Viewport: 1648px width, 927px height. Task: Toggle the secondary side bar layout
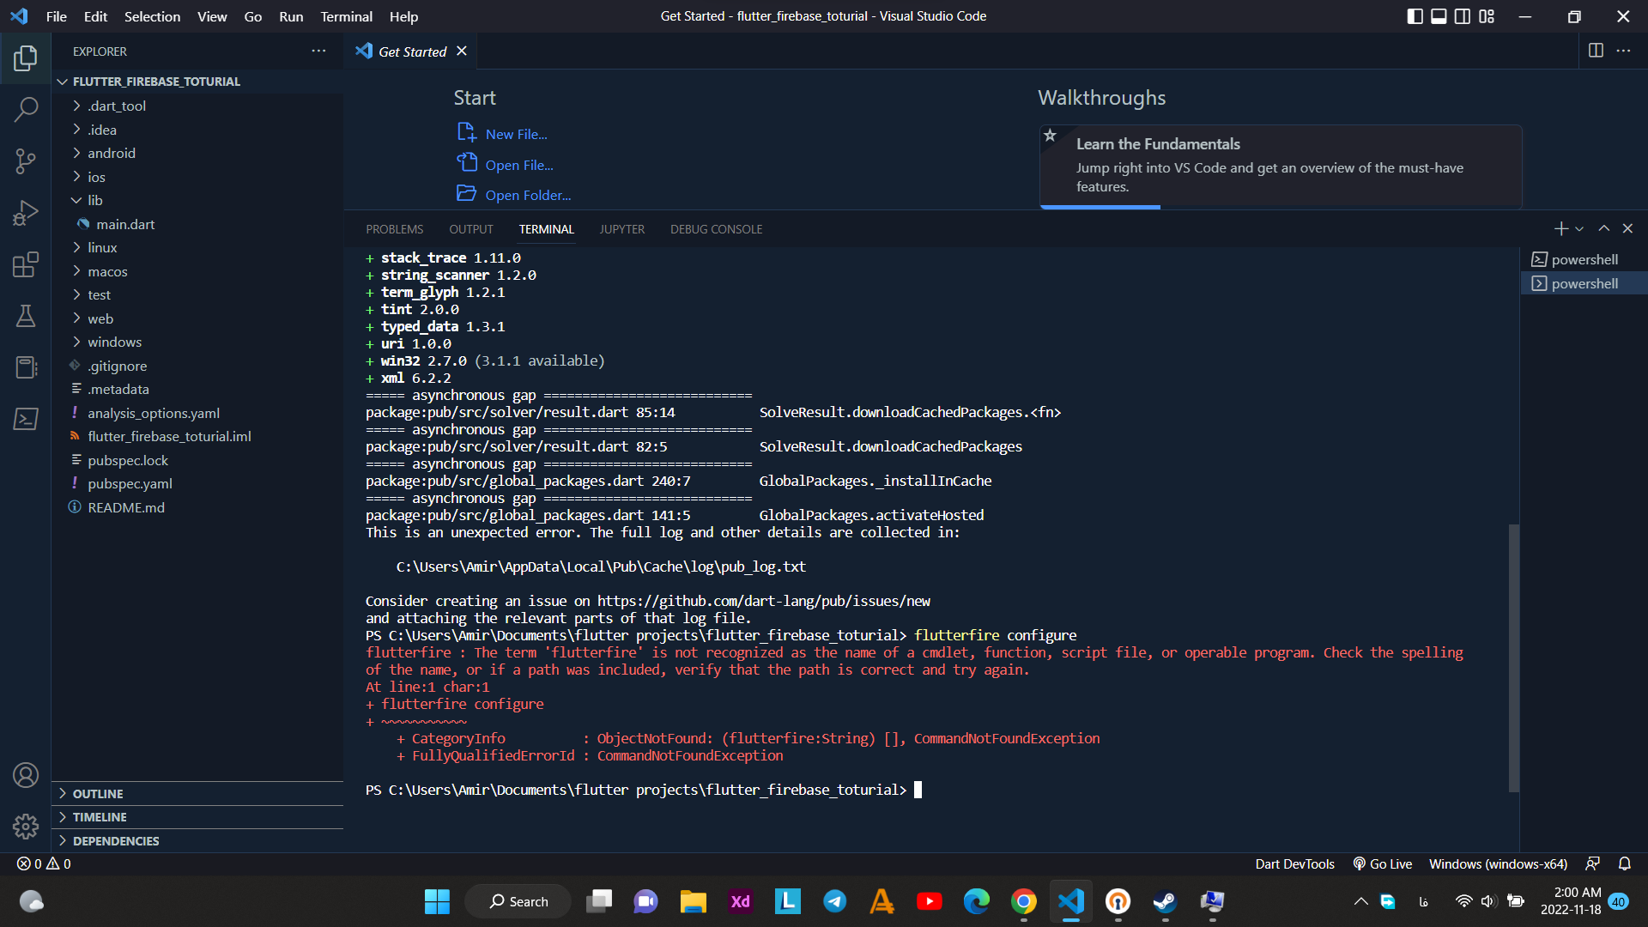(x=1463, y=16)
